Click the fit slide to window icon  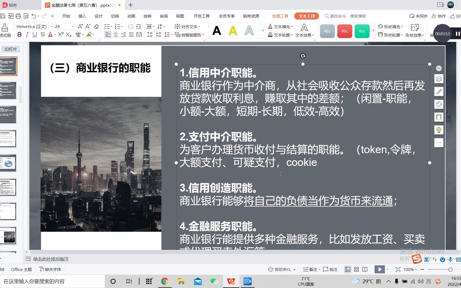[398, 269]
